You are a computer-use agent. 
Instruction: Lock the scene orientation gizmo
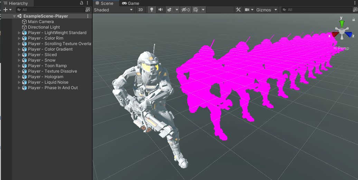click(354, 20)
